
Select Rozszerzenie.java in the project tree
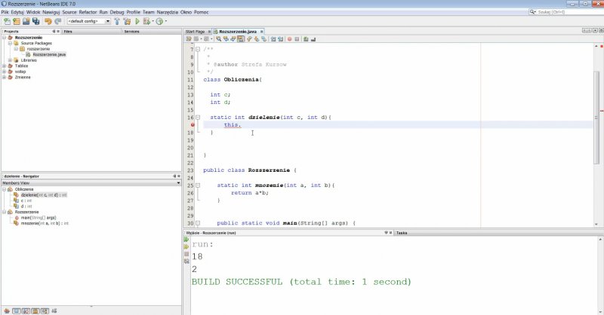pos(48,54)
